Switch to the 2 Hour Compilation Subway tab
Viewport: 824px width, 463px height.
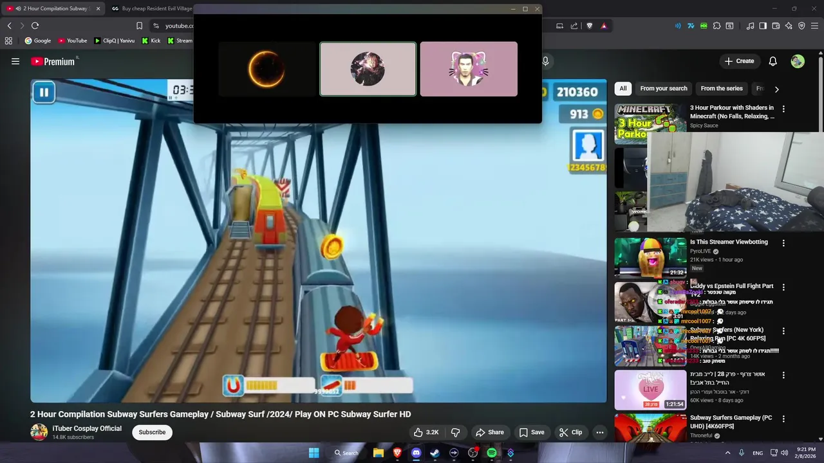tap(55, 8)
